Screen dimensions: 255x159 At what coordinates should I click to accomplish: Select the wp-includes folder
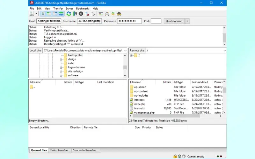click(141, 95)
